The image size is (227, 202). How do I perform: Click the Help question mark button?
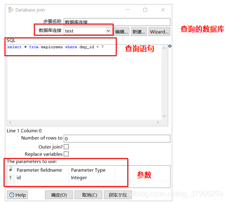17,195
